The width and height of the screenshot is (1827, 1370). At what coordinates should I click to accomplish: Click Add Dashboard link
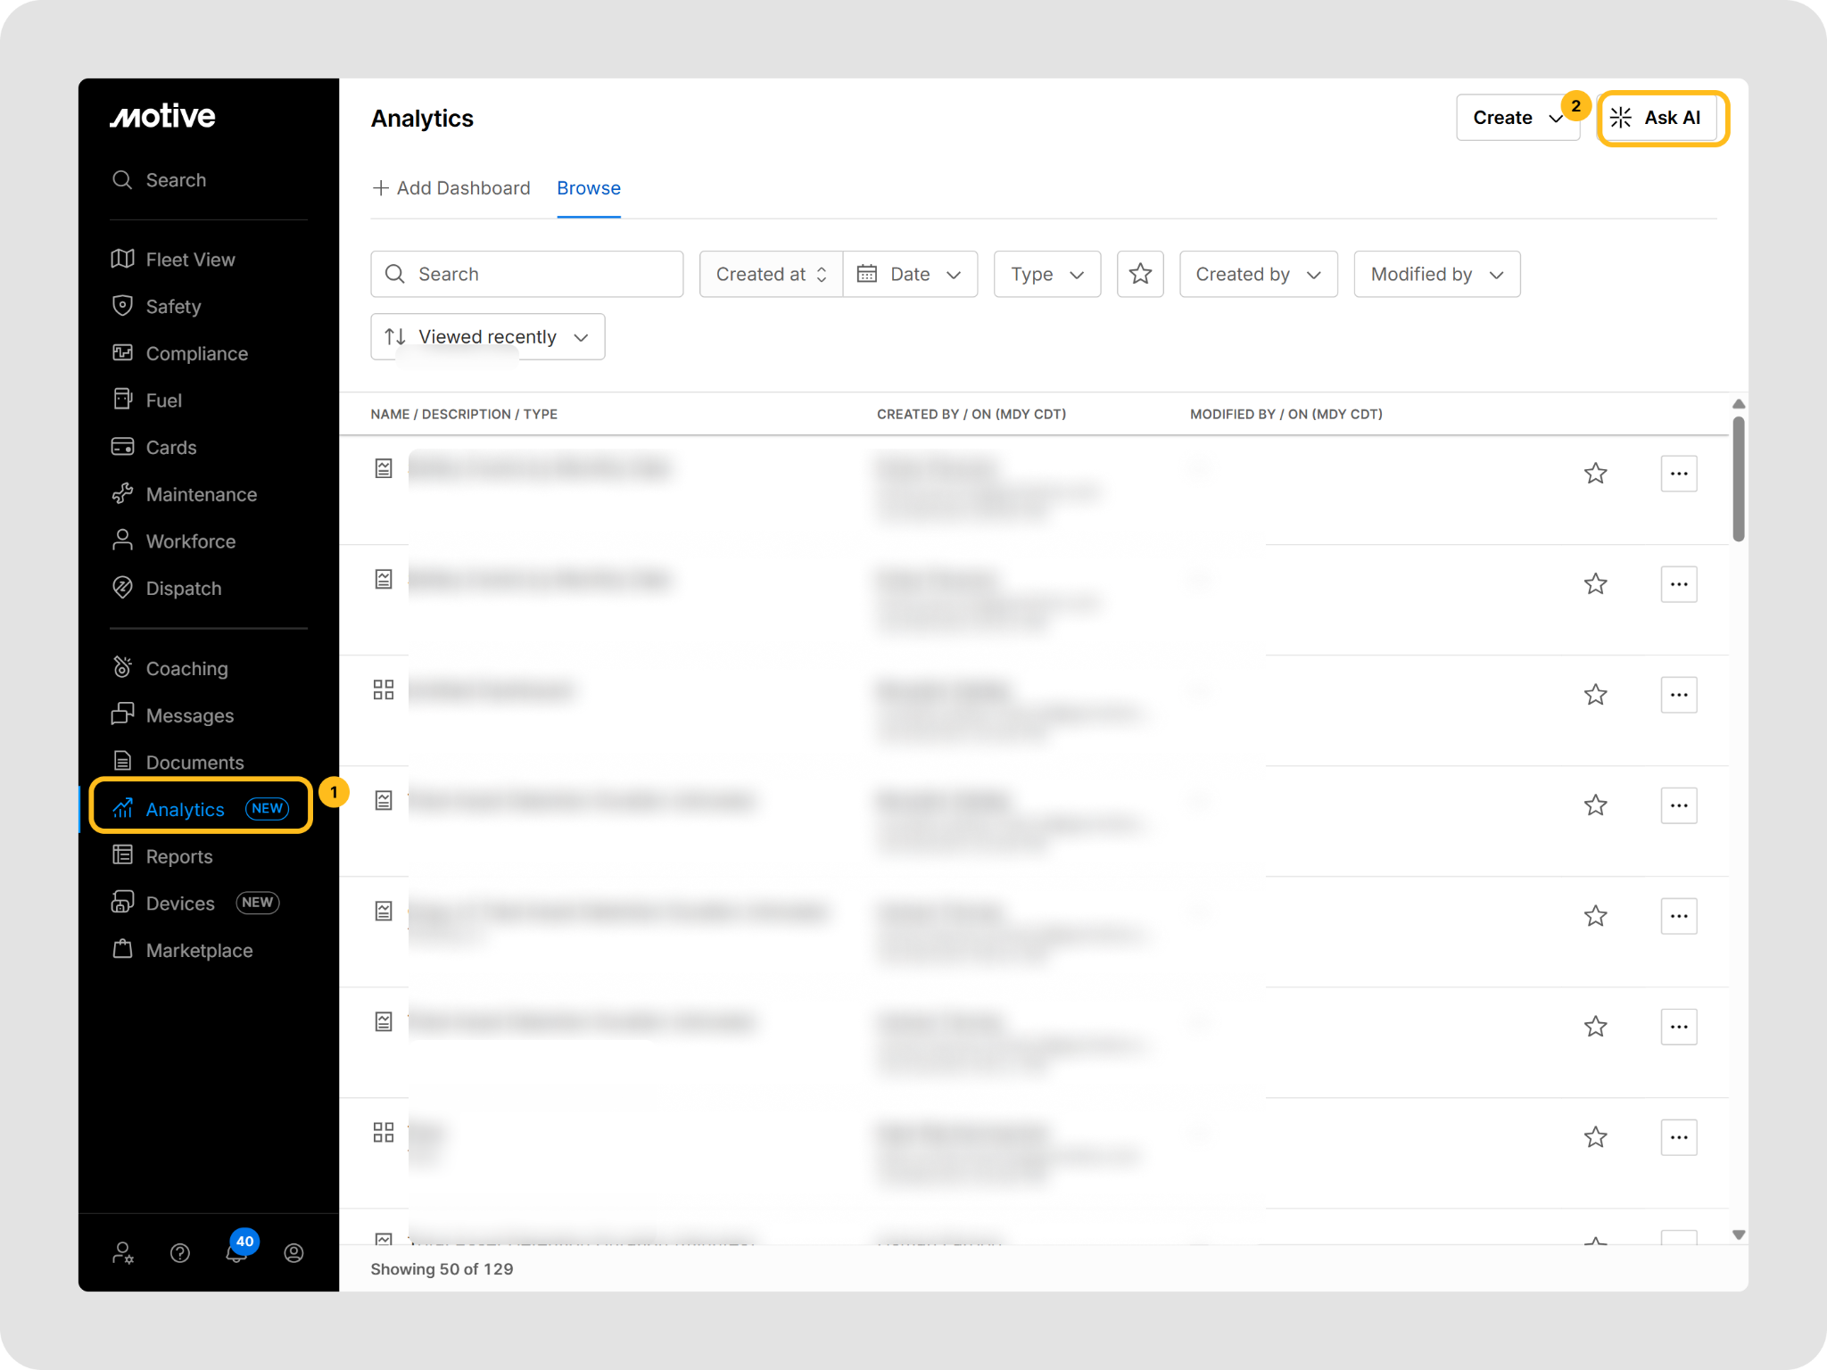pyautogui.click(x=451, y=188)
